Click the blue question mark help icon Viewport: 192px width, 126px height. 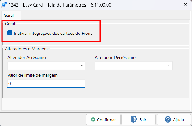[168, 120]
